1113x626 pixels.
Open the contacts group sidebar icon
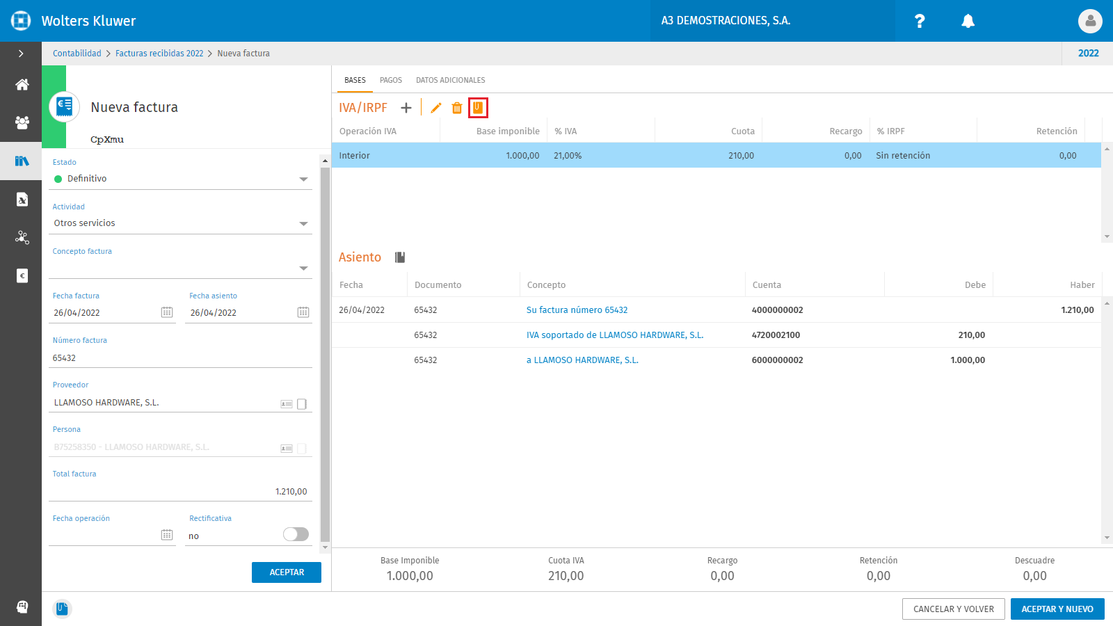tap(22, 122)
